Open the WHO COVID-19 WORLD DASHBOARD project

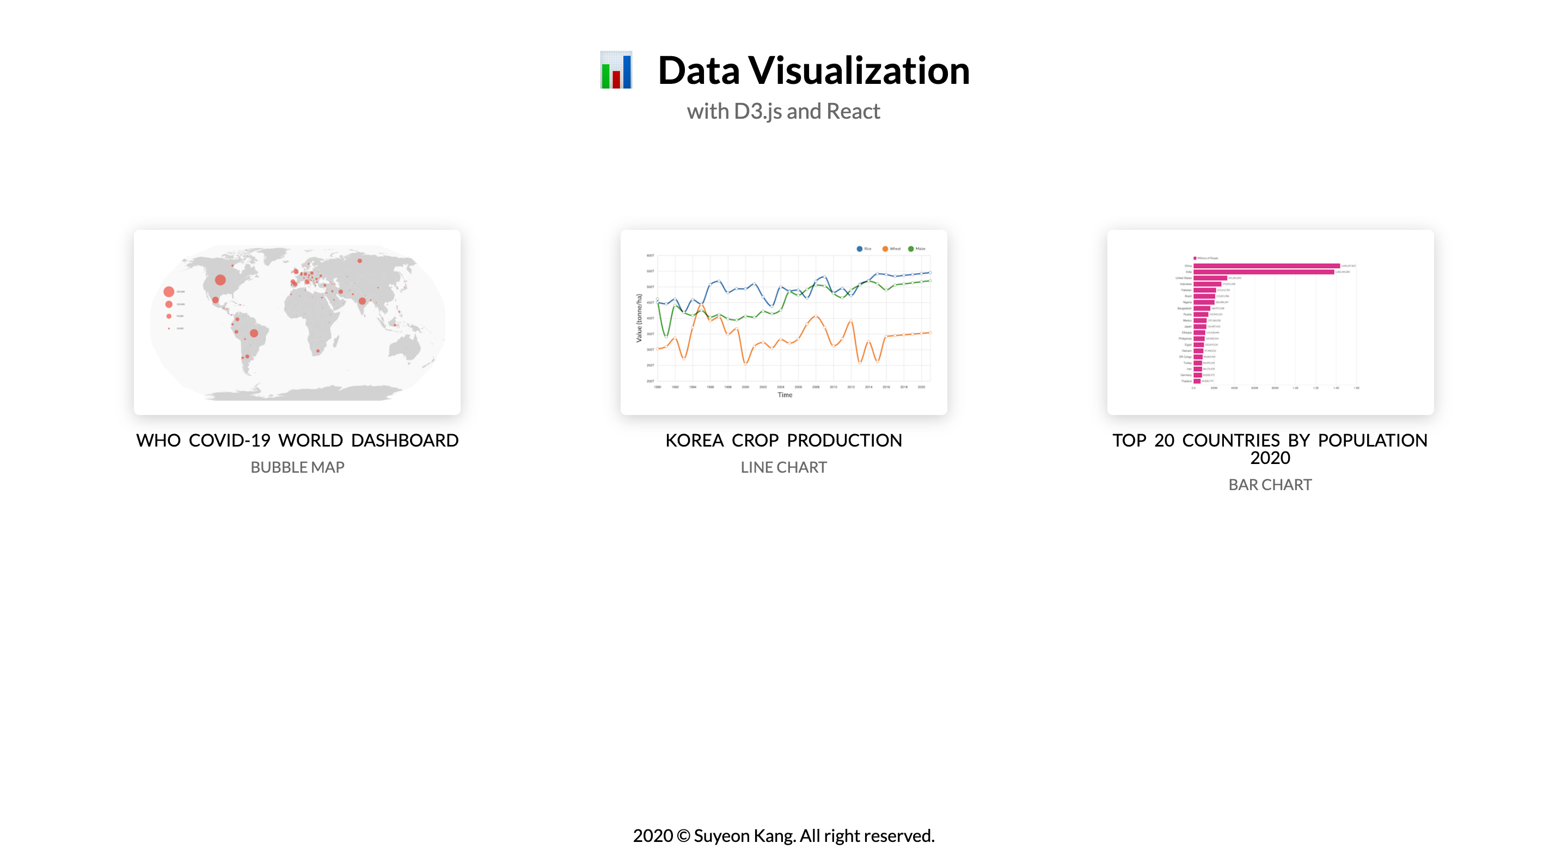pos(298,440)
